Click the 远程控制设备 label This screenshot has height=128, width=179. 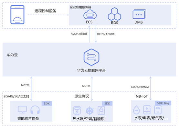pyautogui.click(x=45, y=11)
